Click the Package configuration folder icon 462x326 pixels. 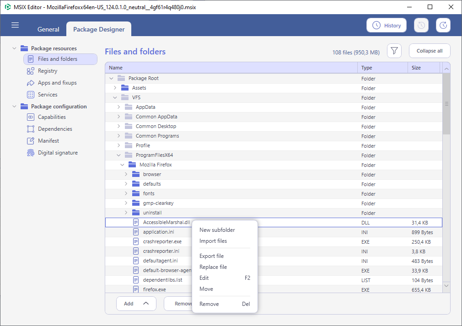(x=24, y=107)
